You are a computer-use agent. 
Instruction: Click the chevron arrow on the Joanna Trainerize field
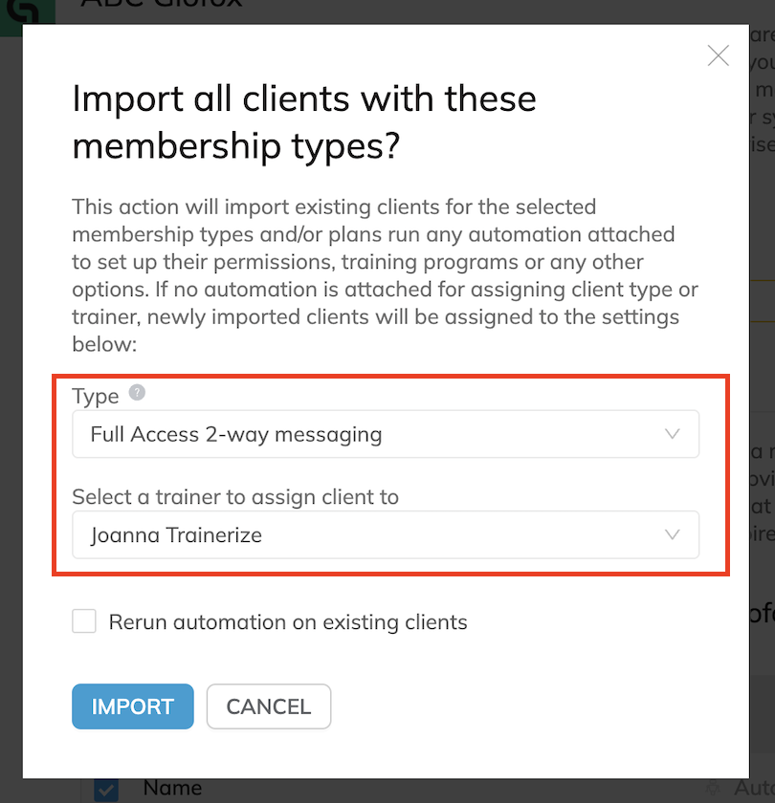point(672,534)
